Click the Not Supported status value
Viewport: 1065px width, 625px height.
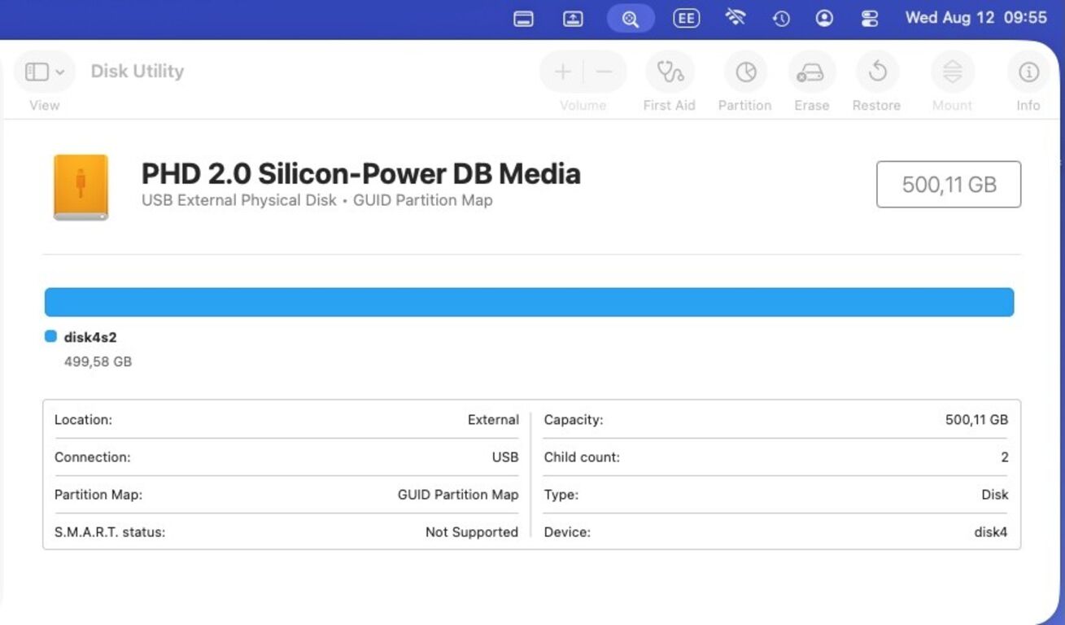click(x=472, y=532)
